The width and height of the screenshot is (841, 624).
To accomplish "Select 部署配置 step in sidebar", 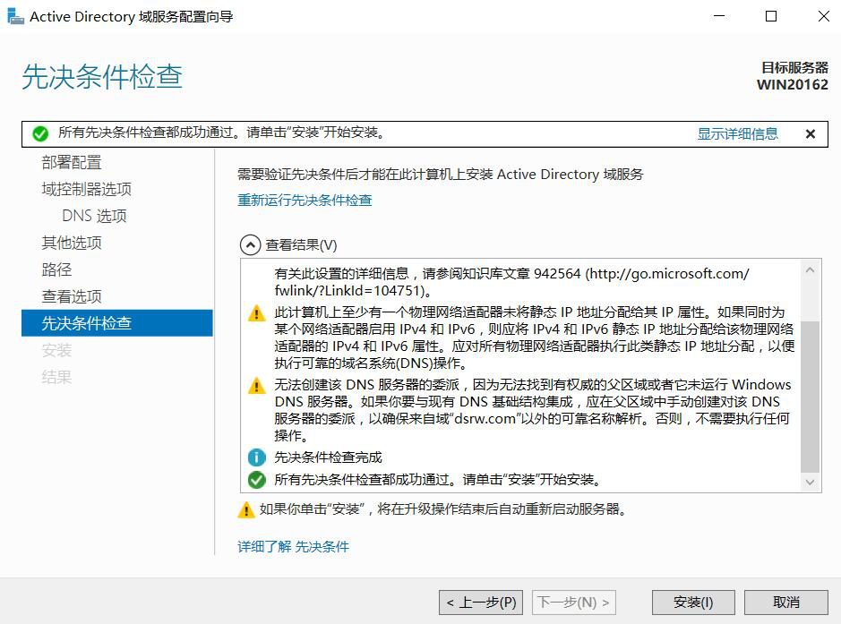I will [72, 162].
